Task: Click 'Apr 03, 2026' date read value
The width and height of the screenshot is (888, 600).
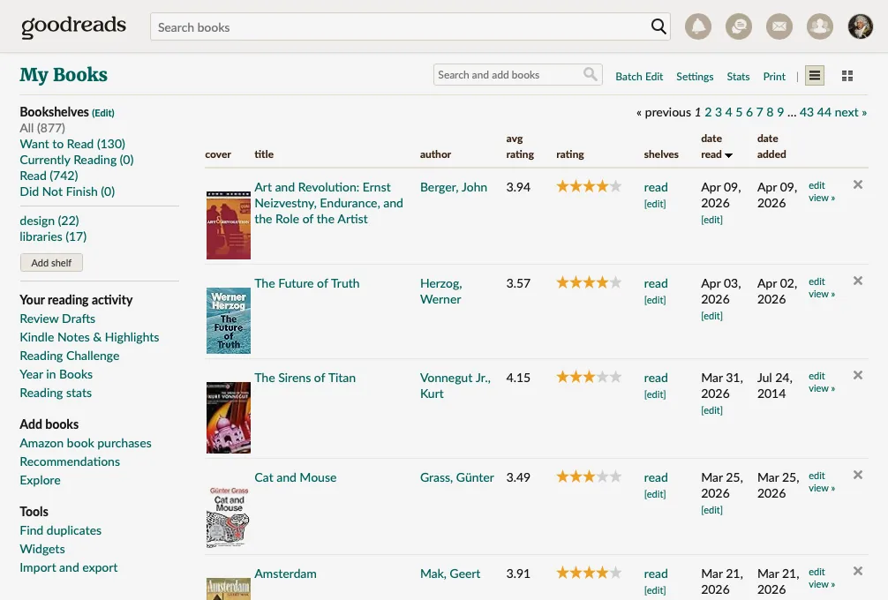Action: (x=721, y=291)
